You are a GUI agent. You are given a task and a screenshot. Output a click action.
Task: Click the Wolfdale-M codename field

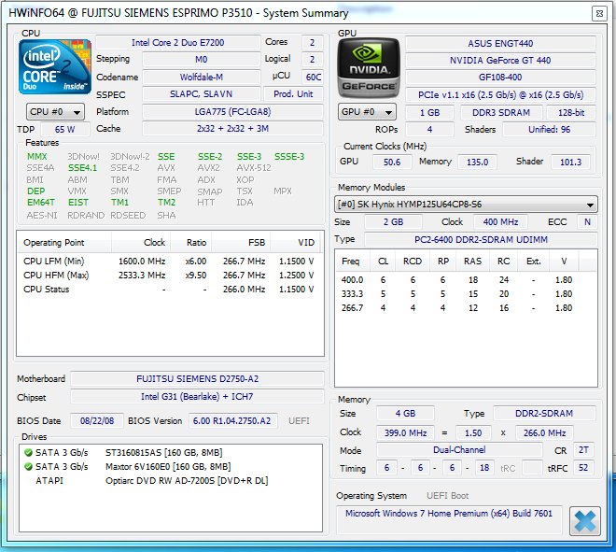coord(202,78)
